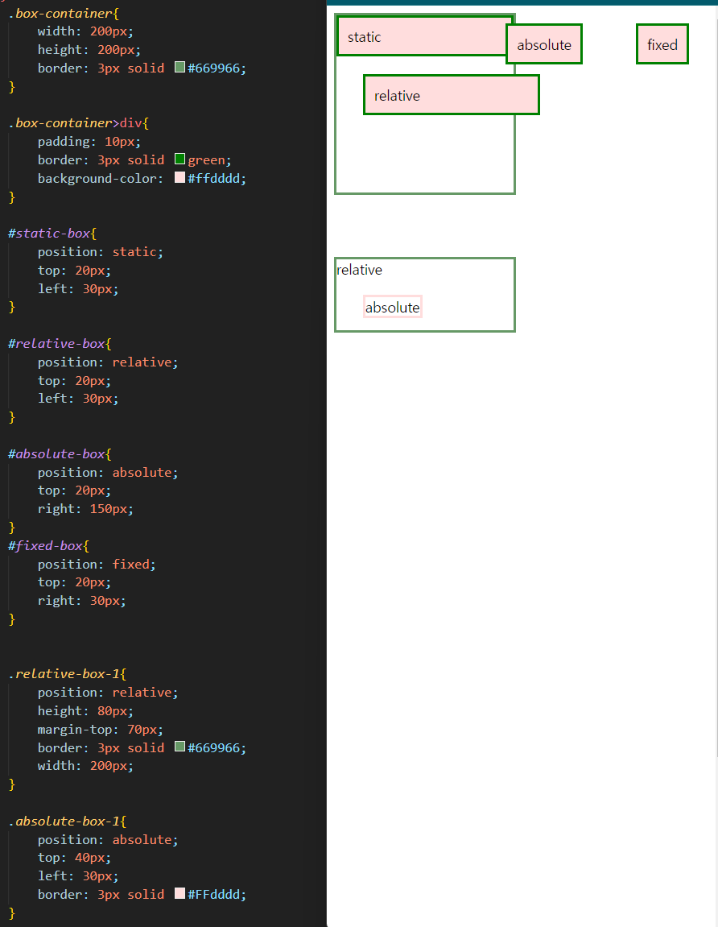Click the '#relative-box{' selector
This screenshot has width=718, height=927.
[x=60, y=344]
